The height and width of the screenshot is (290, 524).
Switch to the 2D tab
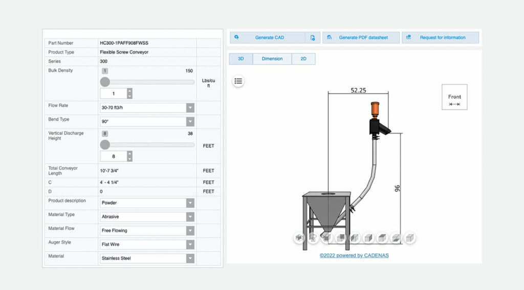coord(303,59)
